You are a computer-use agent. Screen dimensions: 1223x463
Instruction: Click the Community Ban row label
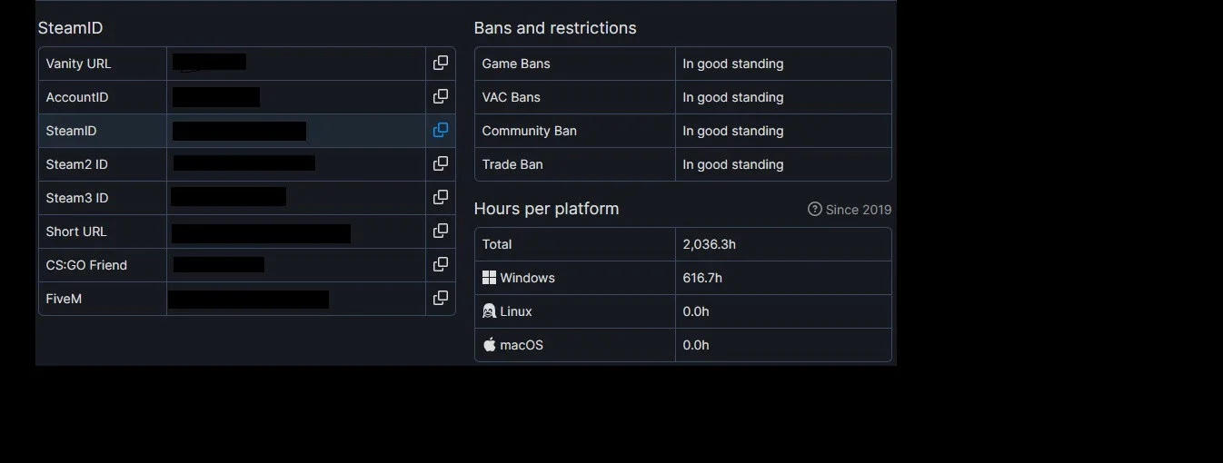click(x=529, y=131)
